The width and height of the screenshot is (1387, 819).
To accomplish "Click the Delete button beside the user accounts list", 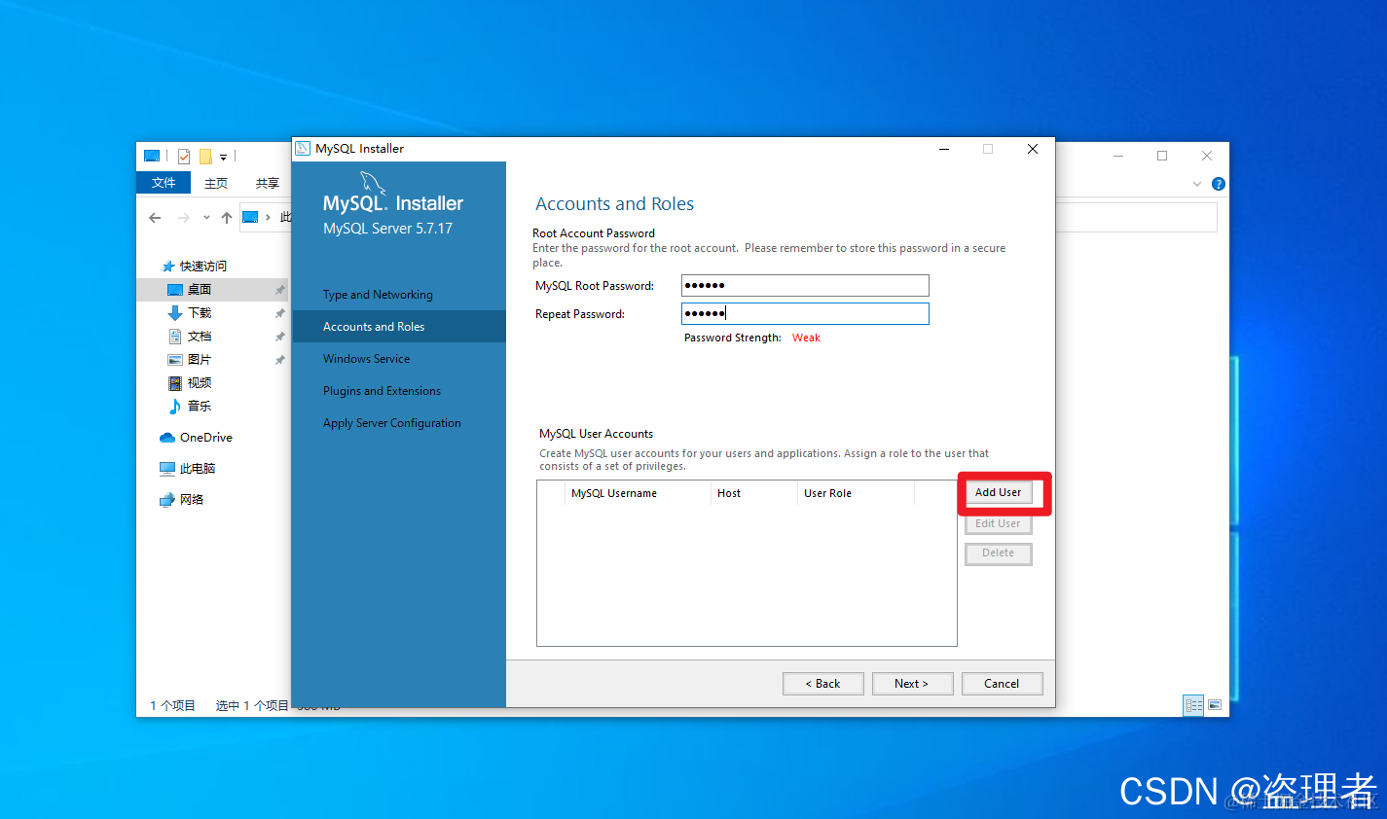I will pyautogui.click(x=999, y=553).
